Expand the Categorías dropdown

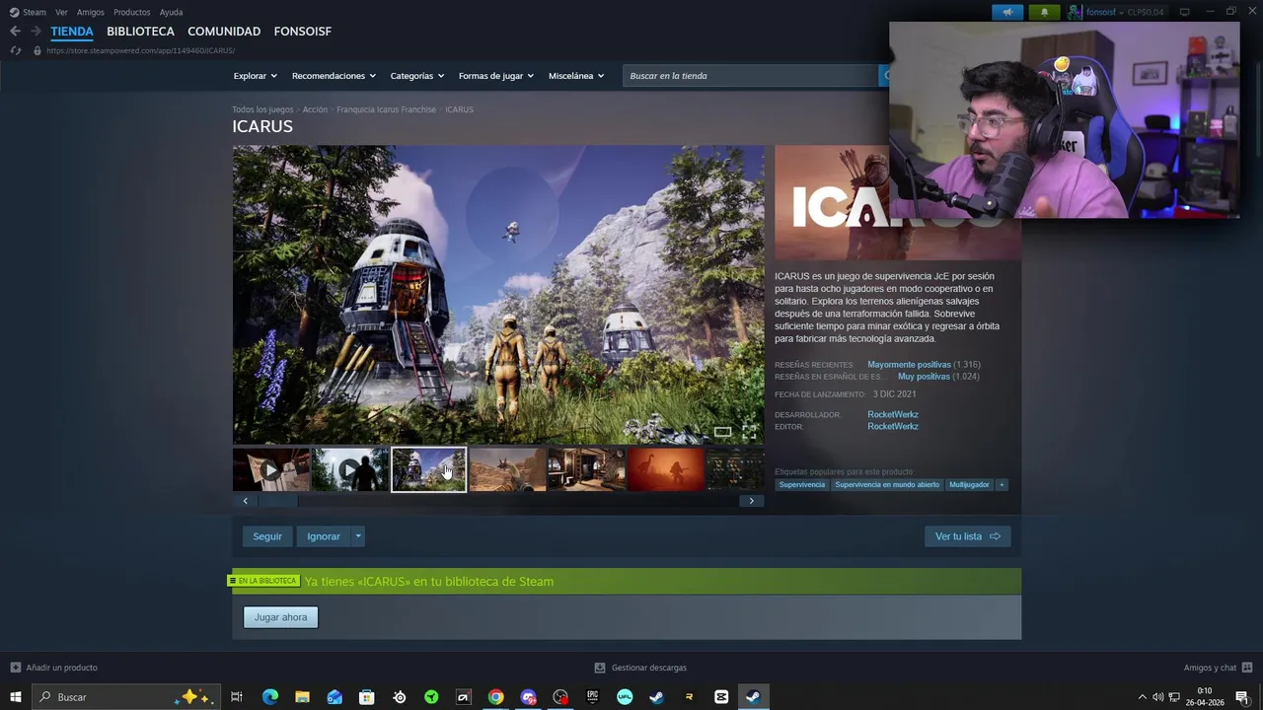tap(416, 76)
